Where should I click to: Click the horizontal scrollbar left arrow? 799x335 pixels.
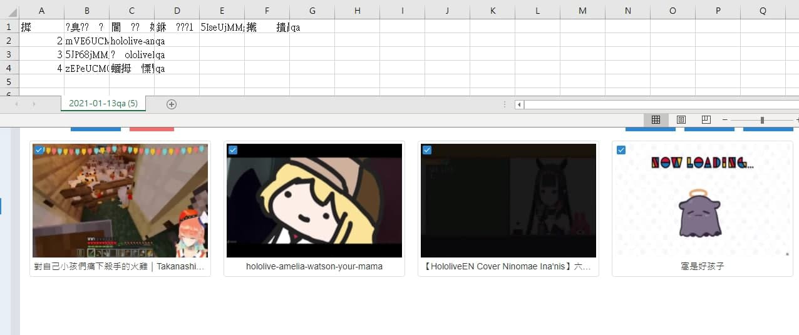pyautogui.click(x=519, y=104)
